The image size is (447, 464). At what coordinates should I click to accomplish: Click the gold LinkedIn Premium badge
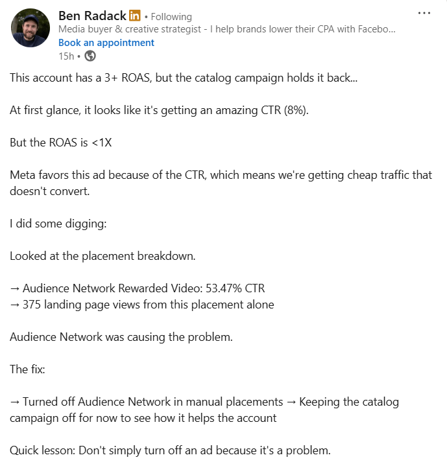coord(134,16)
